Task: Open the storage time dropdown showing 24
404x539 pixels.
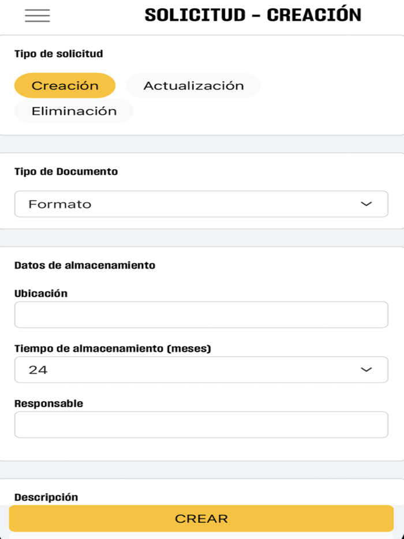Action: pyautogui.click(x=201, y=369)
